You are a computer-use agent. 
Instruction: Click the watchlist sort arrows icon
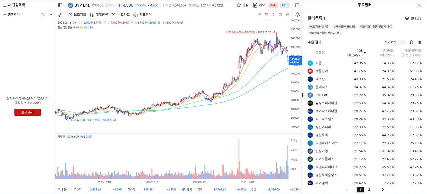click(43, 15)
